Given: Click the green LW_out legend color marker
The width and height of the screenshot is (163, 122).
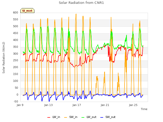Looking at the screenshot, I should coord(83,117).
